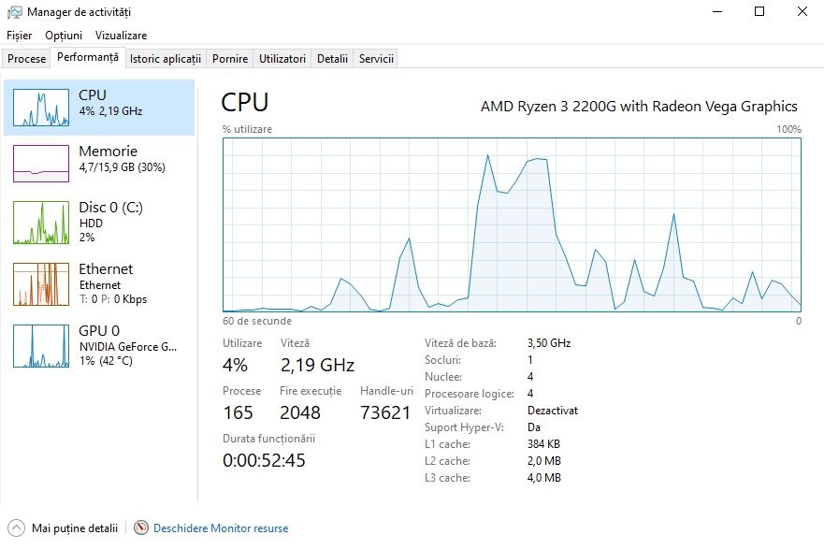Expand the Vizualizare menu
The image size is (824, 549).
[121, 36]
